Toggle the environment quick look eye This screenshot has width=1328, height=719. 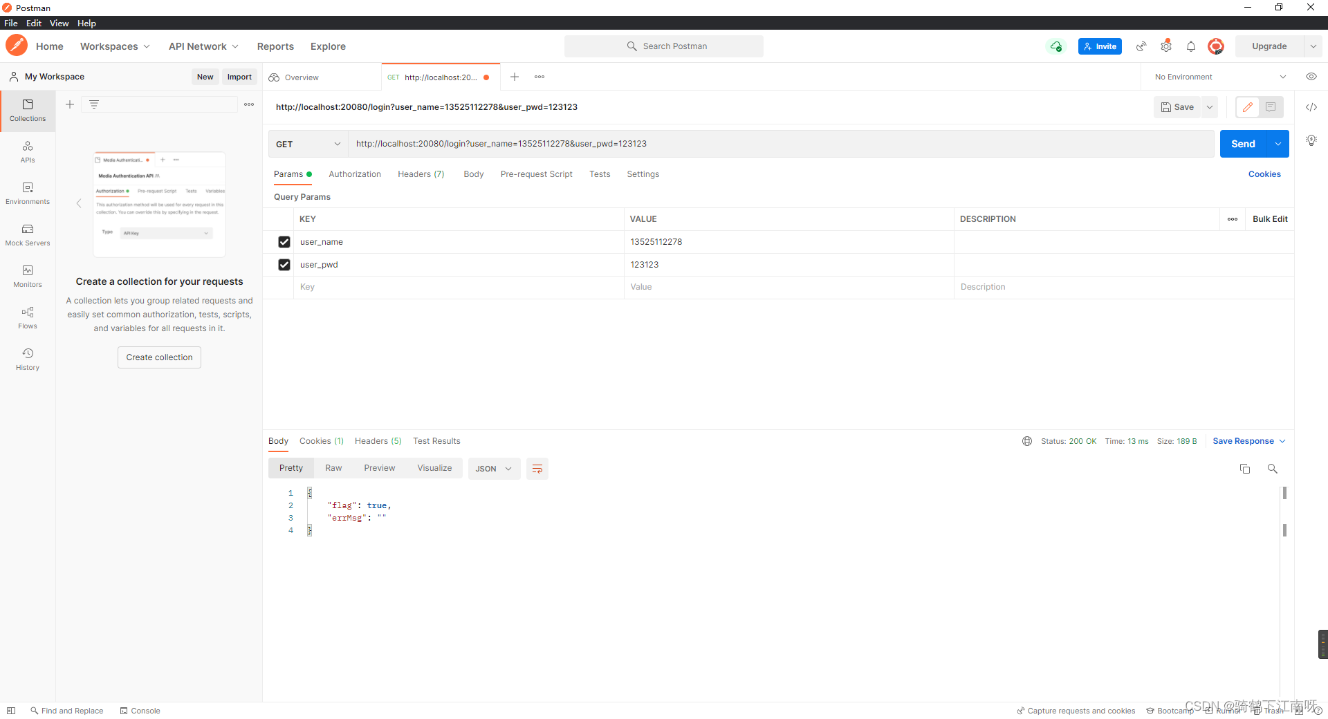(x=1311, y=77)
